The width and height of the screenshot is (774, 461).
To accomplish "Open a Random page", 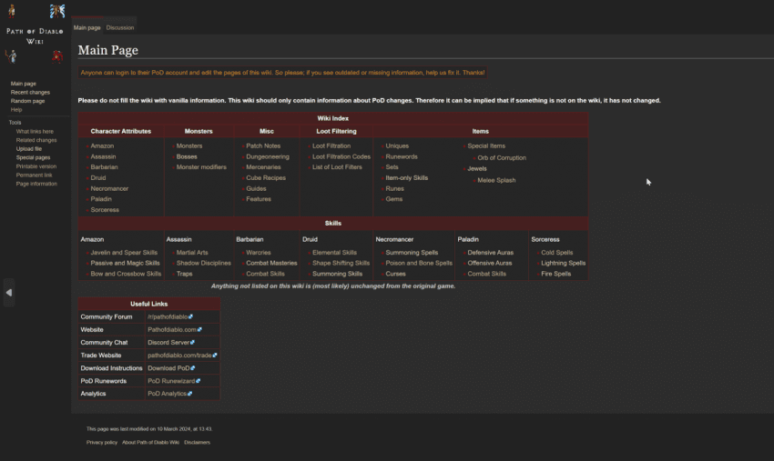I will [27, 101].
